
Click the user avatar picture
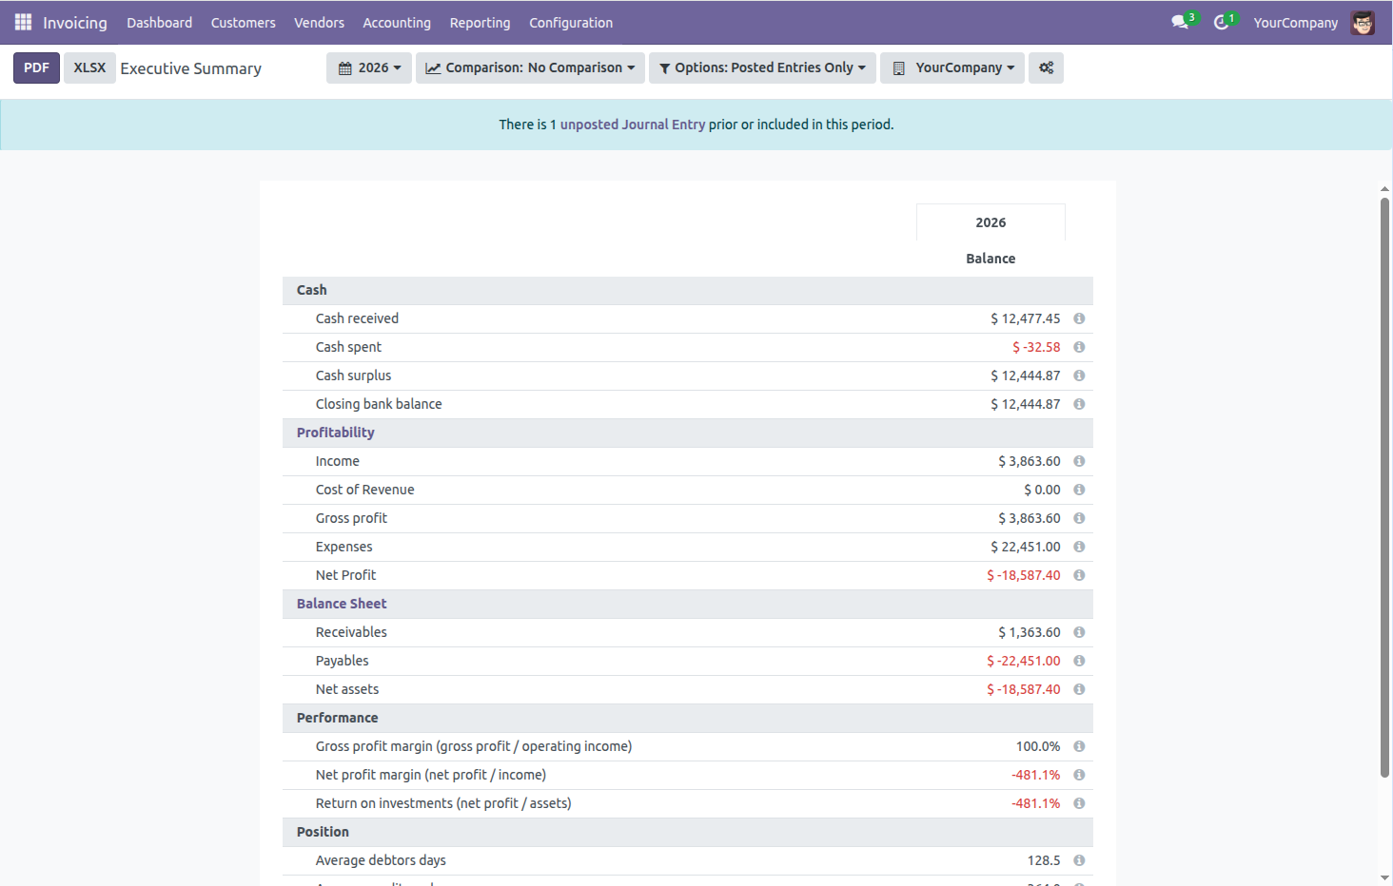[1363, 23]
